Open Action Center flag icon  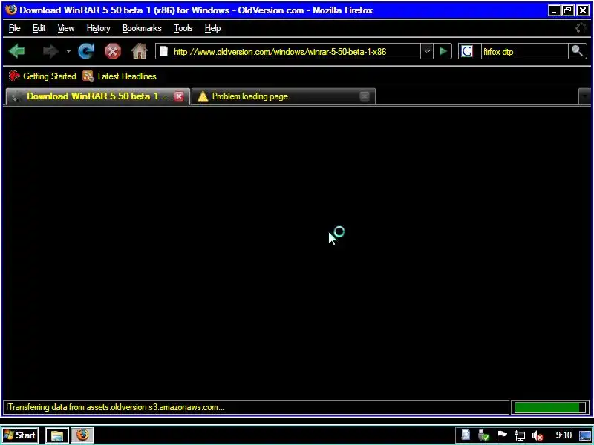502,435
